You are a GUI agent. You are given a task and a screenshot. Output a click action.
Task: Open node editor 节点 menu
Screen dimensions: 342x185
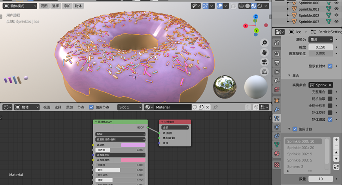click(x=81, y=107)
